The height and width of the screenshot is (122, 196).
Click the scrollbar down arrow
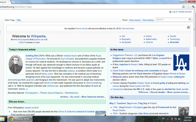pyautogui.click(x=195, y=114)
